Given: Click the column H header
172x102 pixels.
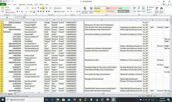Looking at the screenshot, I should [102, 20].
